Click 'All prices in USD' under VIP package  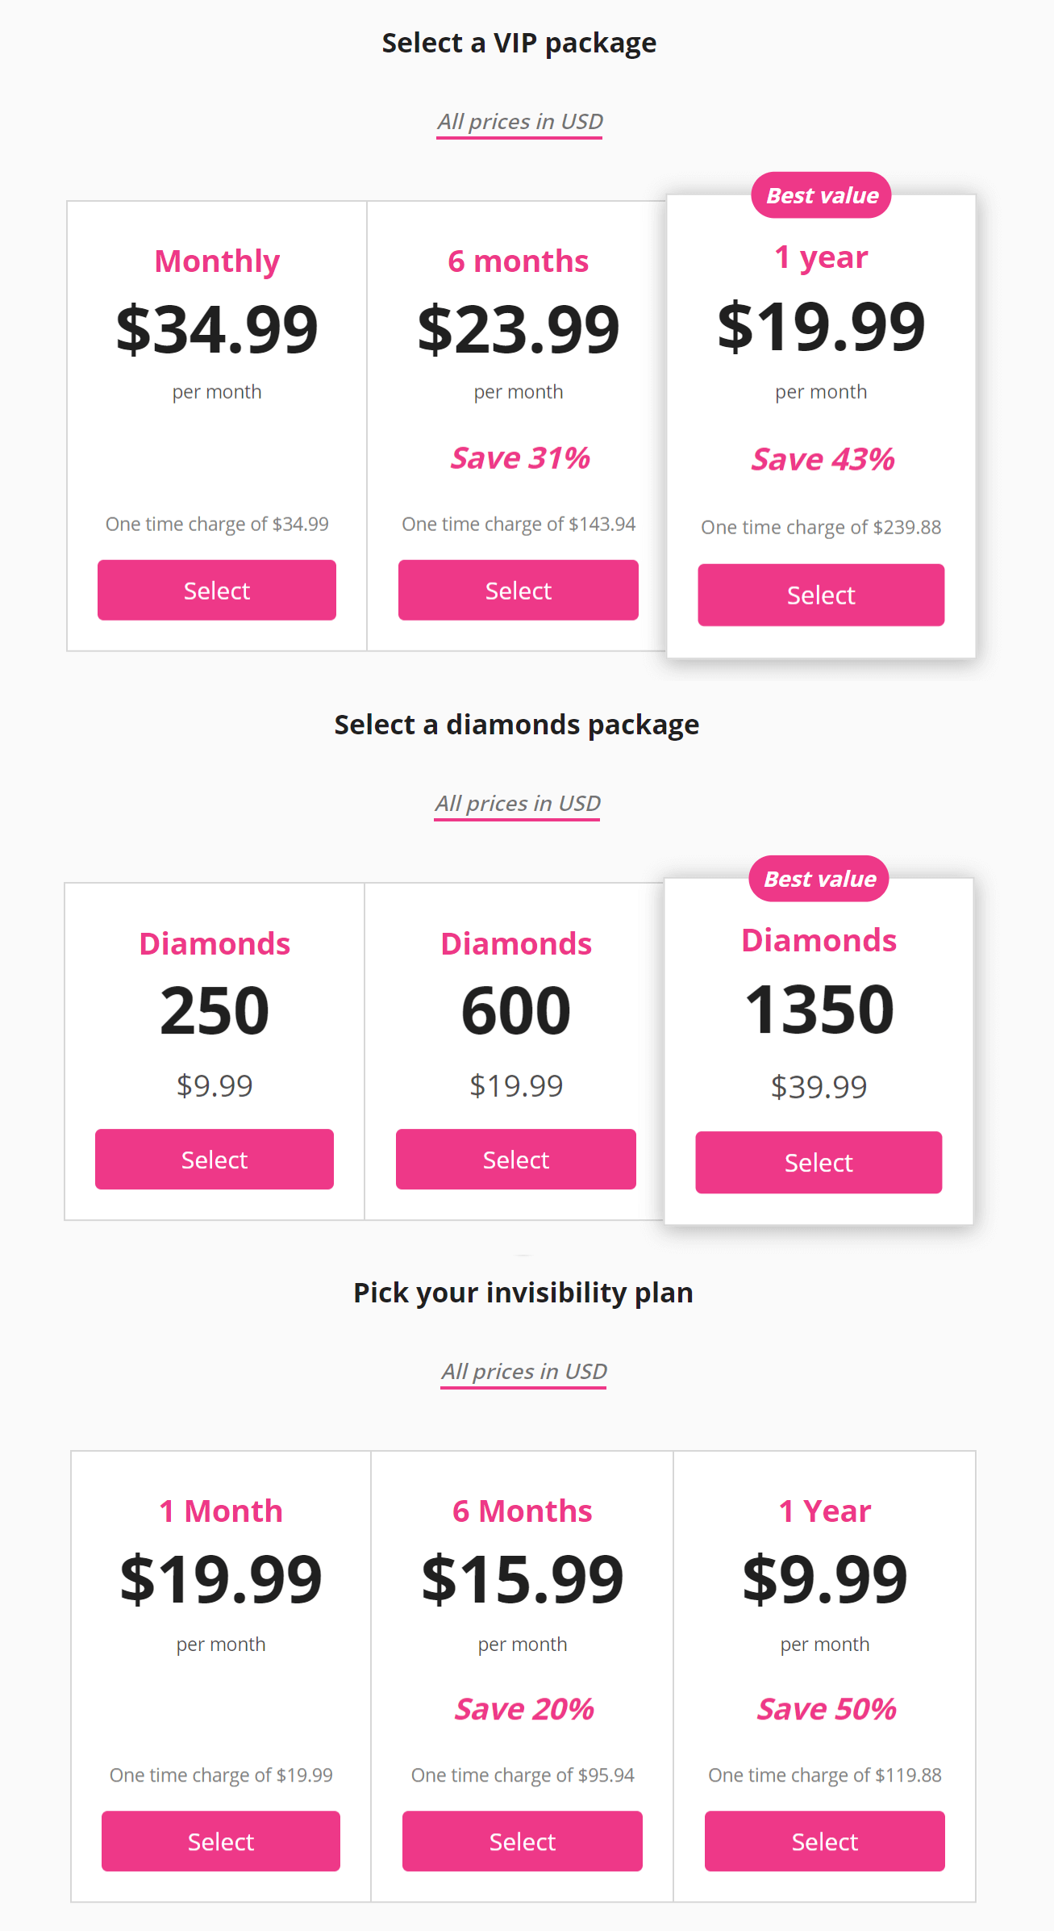[519, 122]
